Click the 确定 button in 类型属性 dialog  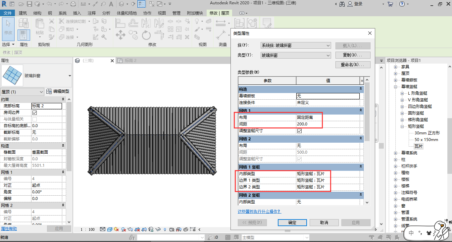click(292, 222)
